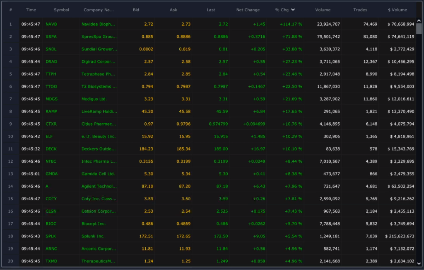Sort by the Trades column header
Viewport: 424px width, 270px height.
(360, 10)
